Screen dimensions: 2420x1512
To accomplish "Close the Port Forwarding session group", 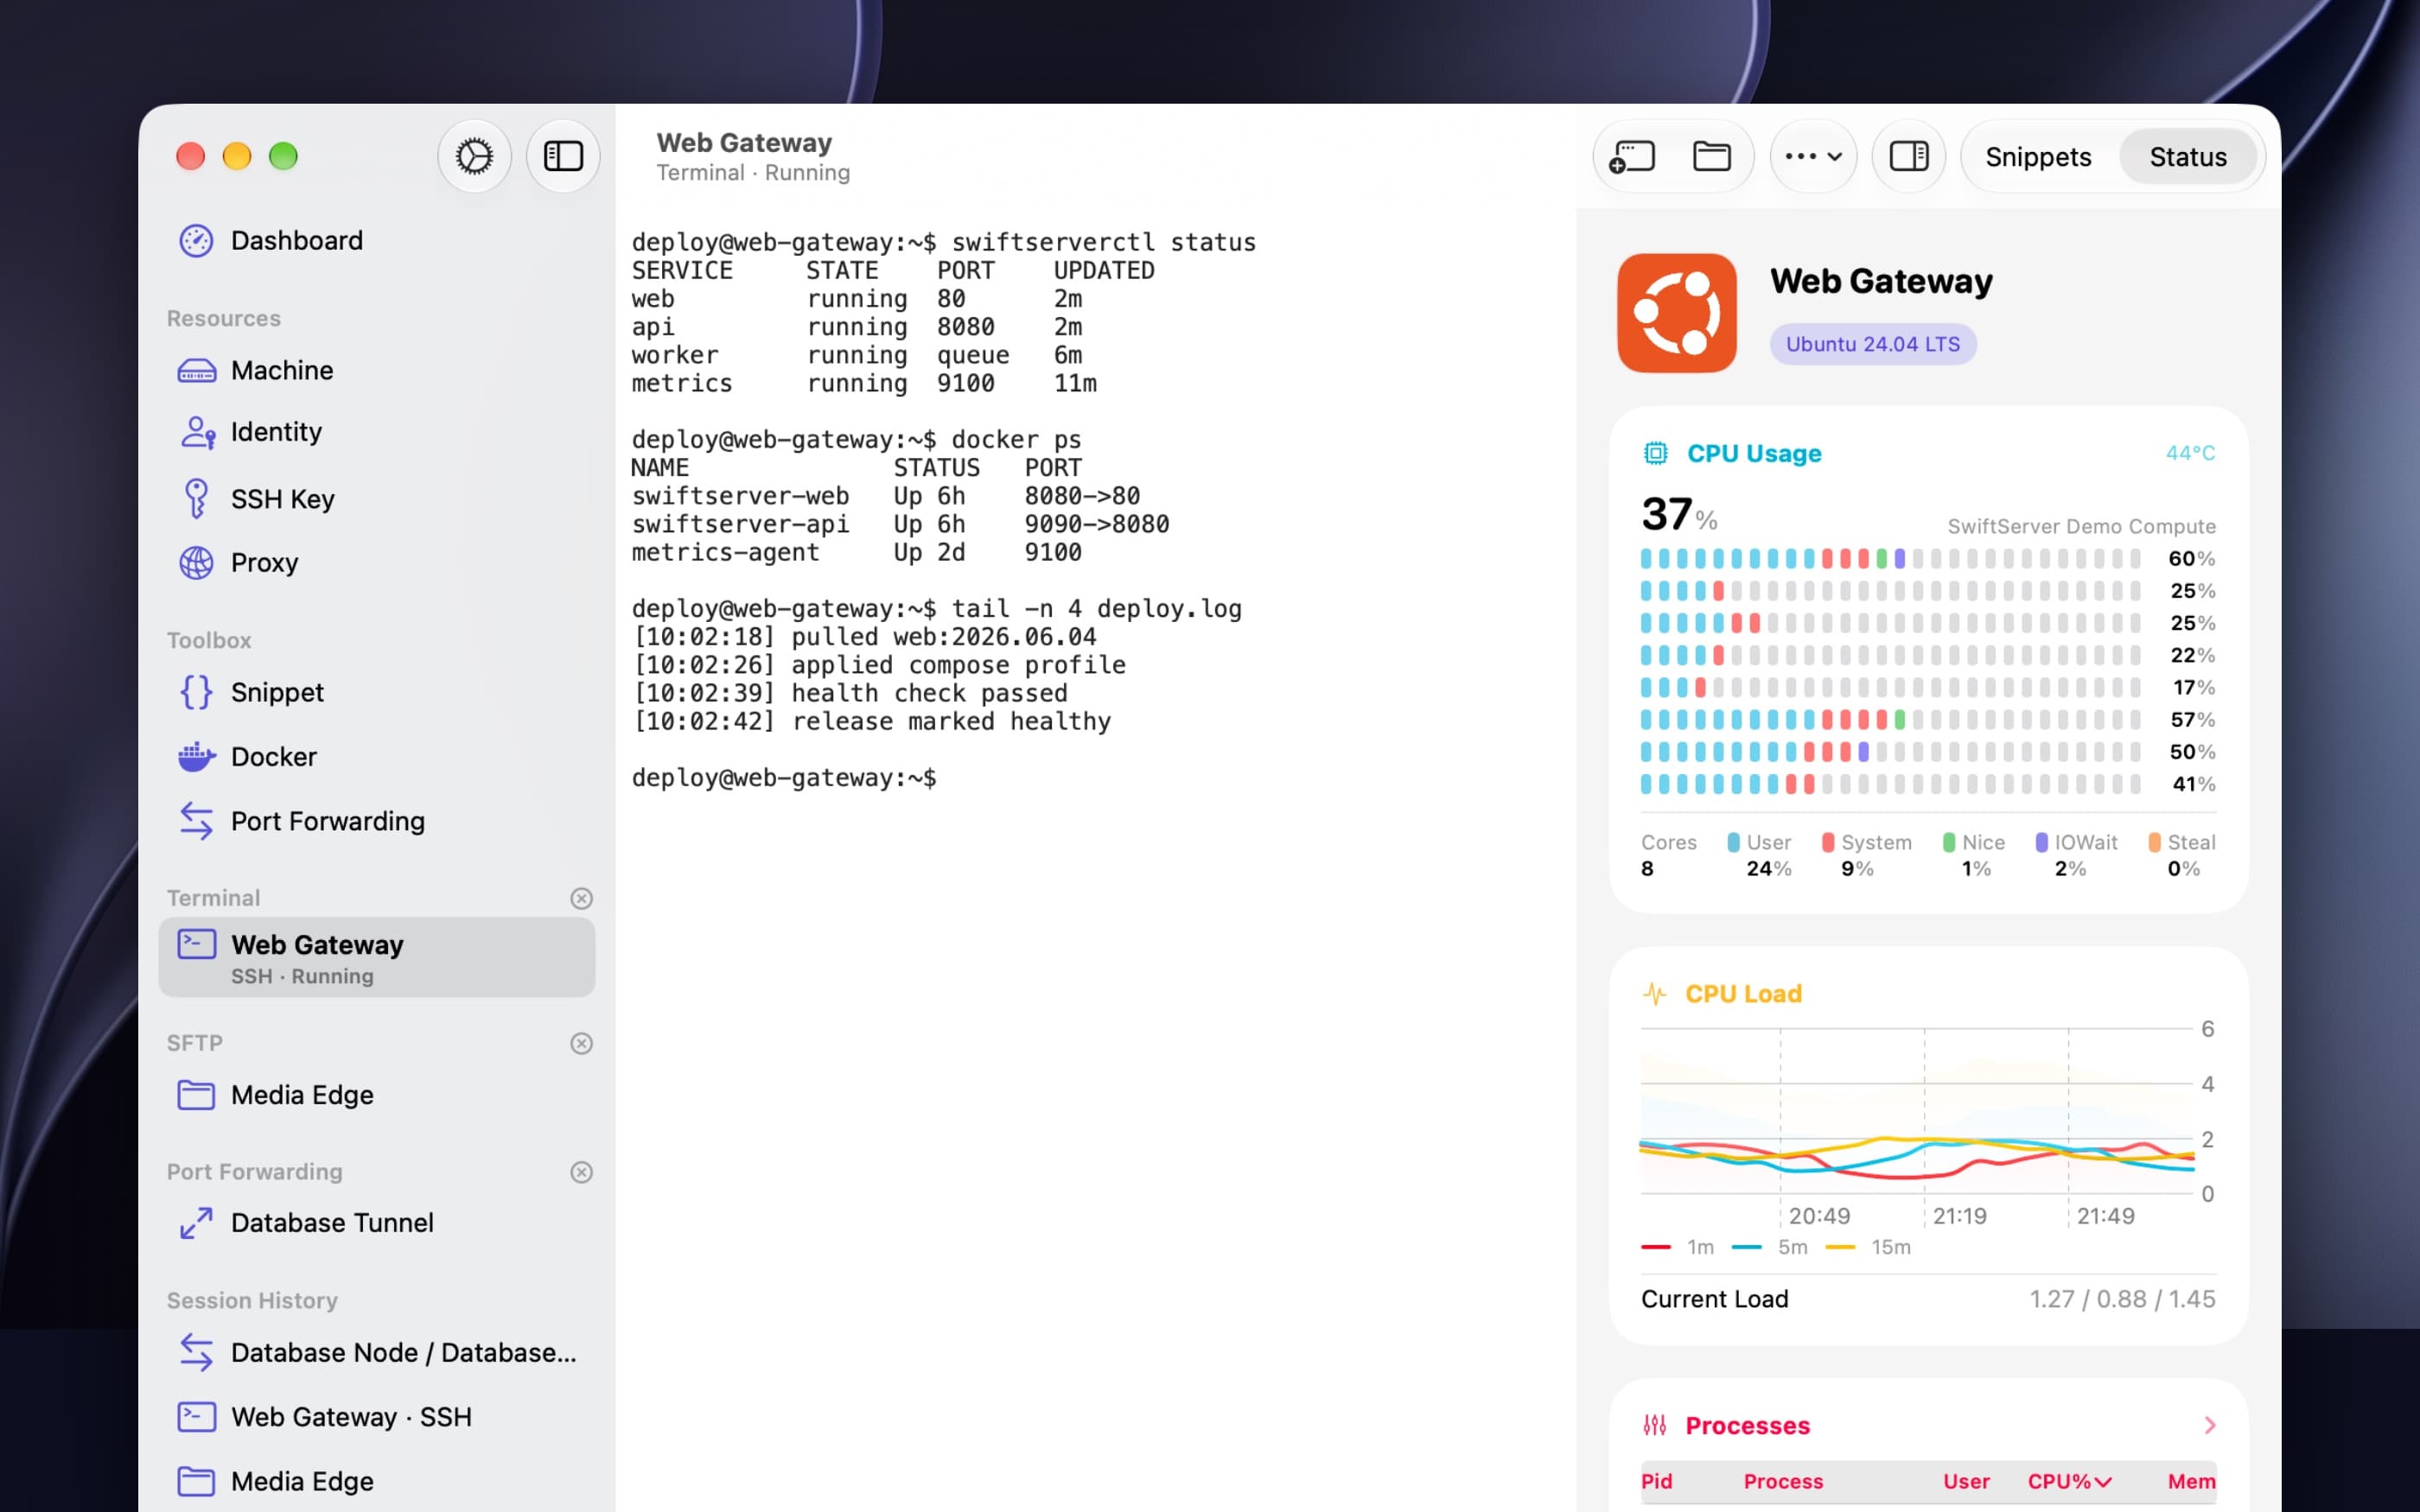I will point(581,1172).
